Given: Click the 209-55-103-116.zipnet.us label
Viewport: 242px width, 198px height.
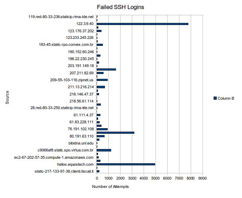Looking at the screenshot, I should (x=72, y=80).
